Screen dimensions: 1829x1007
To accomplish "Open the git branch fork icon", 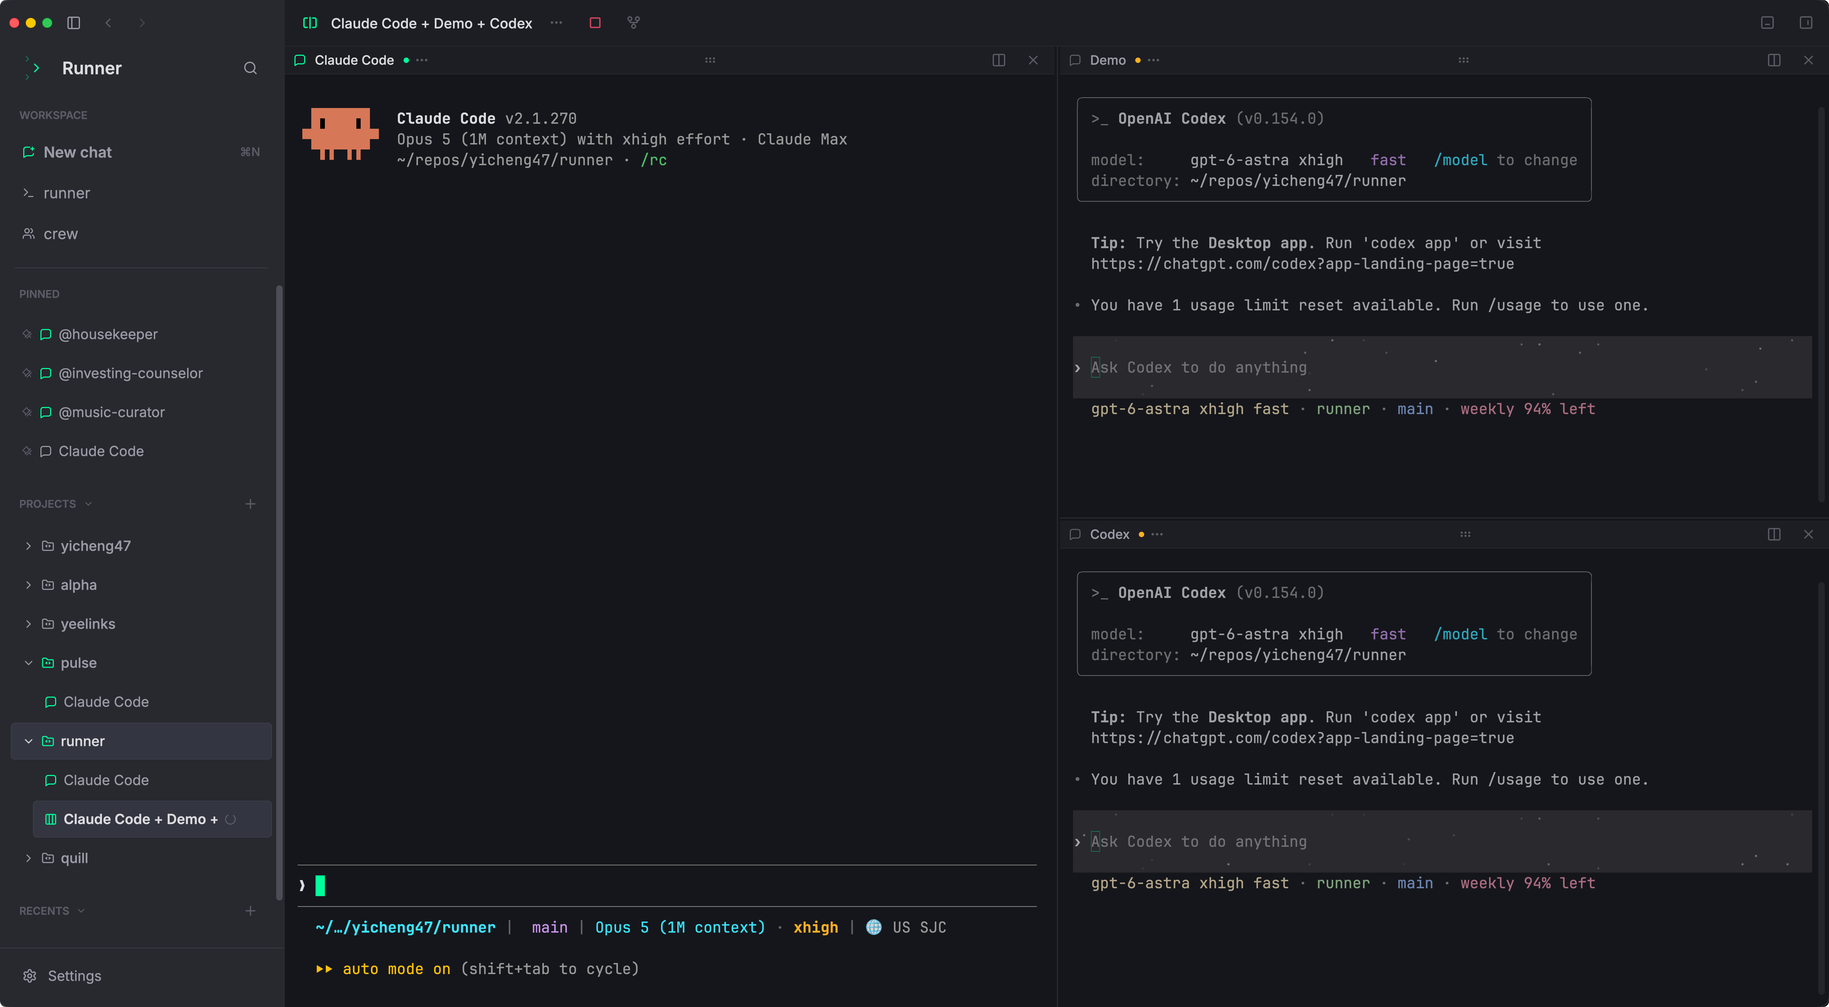I will pos(633,23).
